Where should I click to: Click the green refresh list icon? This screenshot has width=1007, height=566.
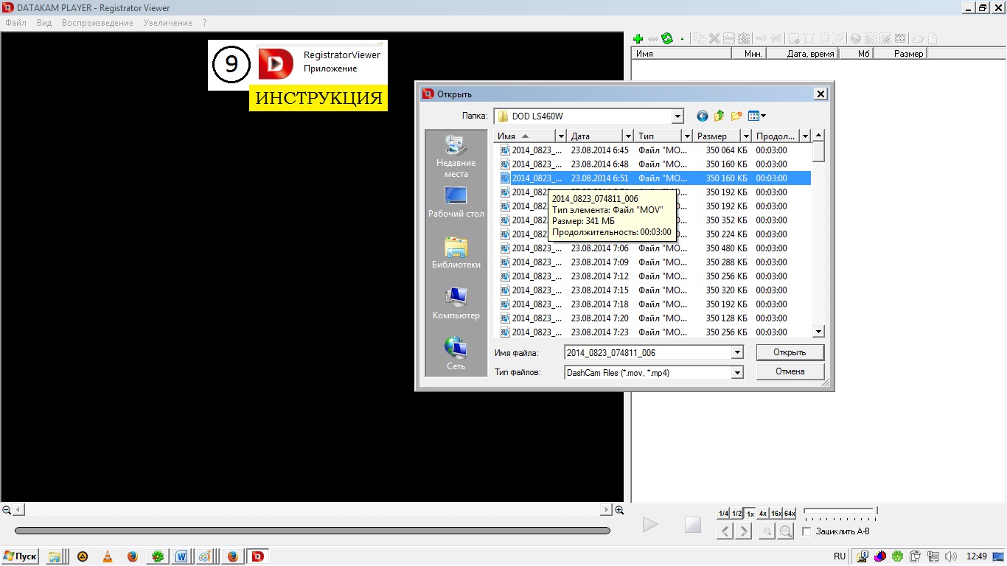click(x=667, y=38)
